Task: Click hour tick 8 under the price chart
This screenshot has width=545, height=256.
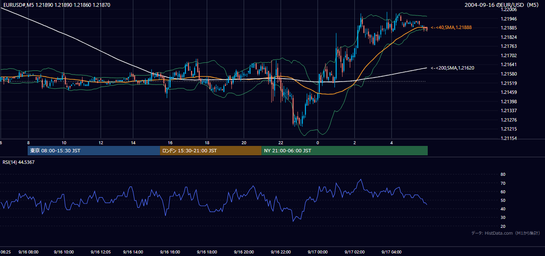Action: coord(28,143)
